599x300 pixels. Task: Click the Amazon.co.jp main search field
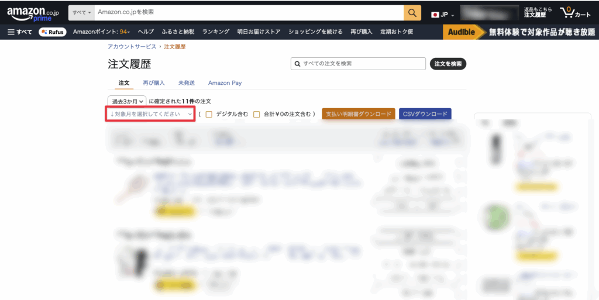[248, 12]
